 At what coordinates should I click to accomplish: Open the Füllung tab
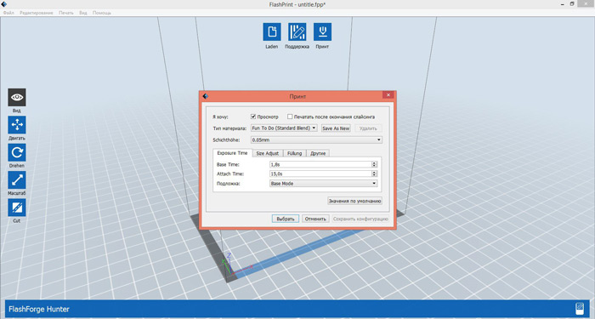point(294,153)
